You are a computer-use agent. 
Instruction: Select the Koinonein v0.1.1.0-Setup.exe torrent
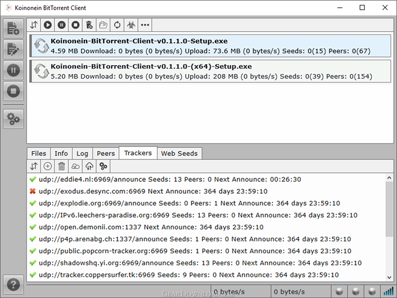210,46
